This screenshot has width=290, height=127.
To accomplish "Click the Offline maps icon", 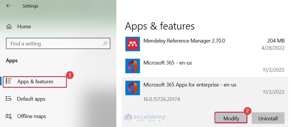I will (9, 116).
